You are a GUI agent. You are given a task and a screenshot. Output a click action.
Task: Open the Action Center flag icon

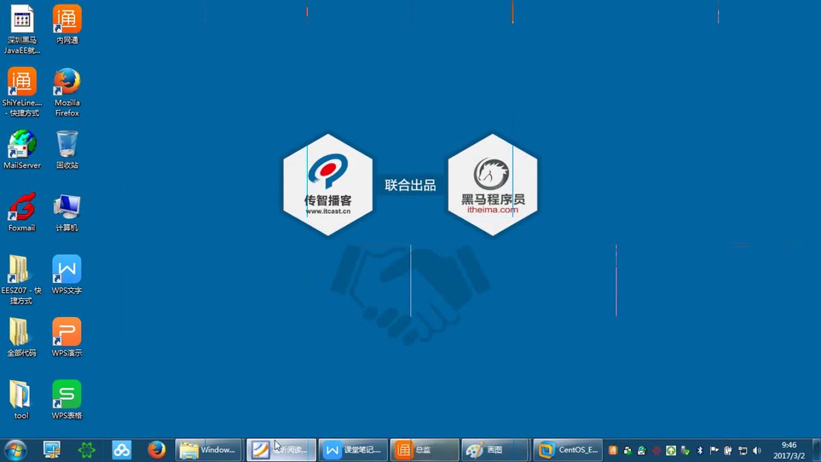click(714, 450)
